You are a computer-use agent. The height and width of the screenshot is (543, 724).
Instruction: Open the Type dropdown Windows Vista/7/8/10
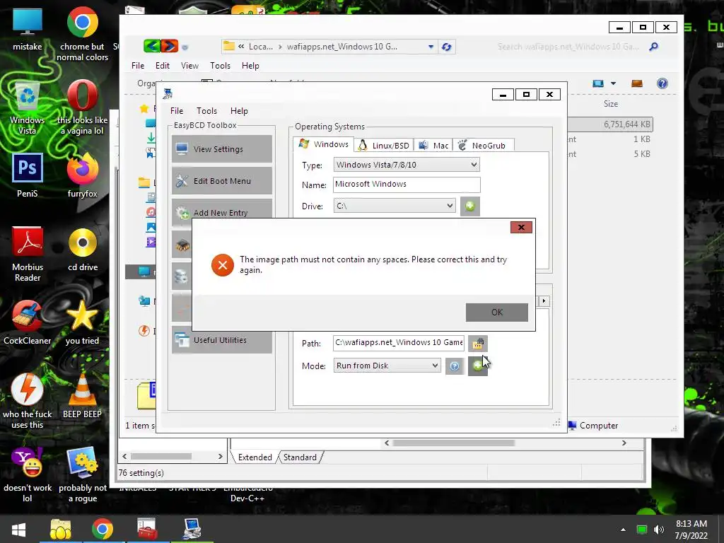(407, 165)
